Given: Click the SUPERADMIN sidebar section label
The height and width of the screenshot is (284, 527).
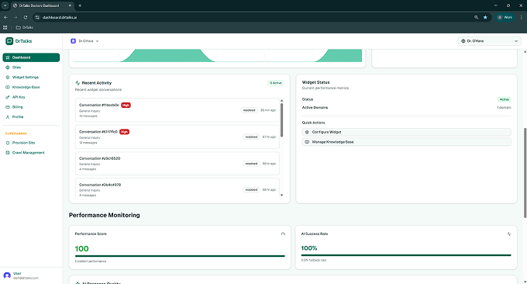Looking at the screenshot, I should pos(15,133).
